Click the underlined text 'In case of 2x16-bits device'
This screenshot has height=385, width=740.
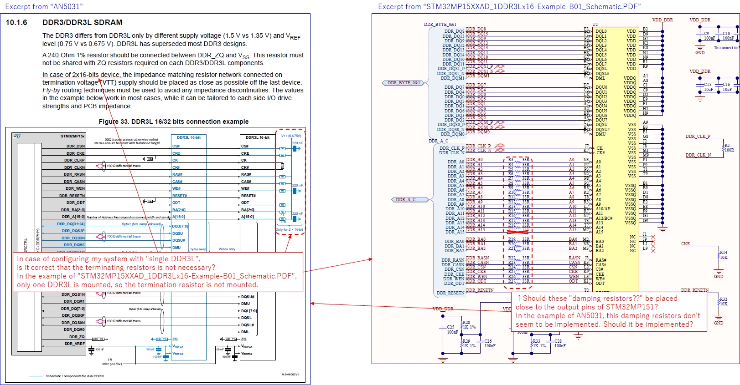coord(82,75)
